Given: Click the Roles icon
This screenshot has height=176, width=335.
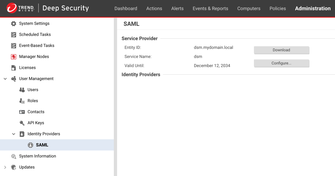Looking at the screenshot, I should pyautogui.click(x=22, y=101).
